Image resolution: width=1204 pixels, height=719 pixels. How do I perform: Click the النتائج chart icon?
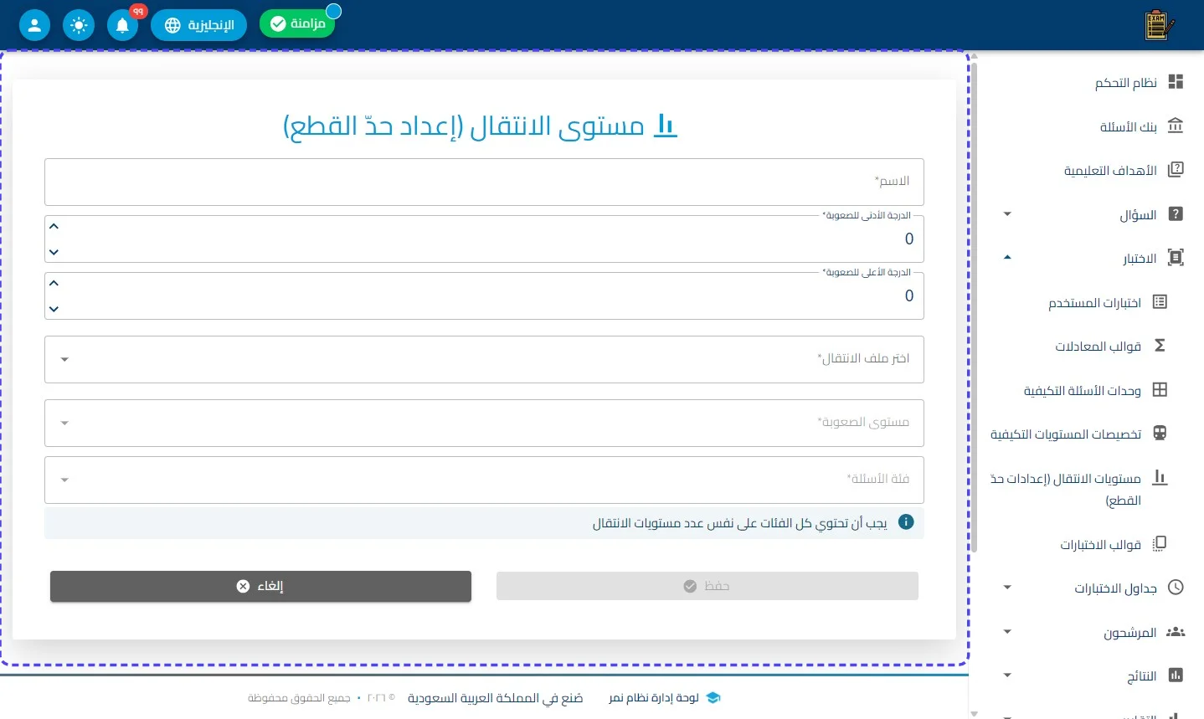pyautogui.click(x=1176, y=675)
